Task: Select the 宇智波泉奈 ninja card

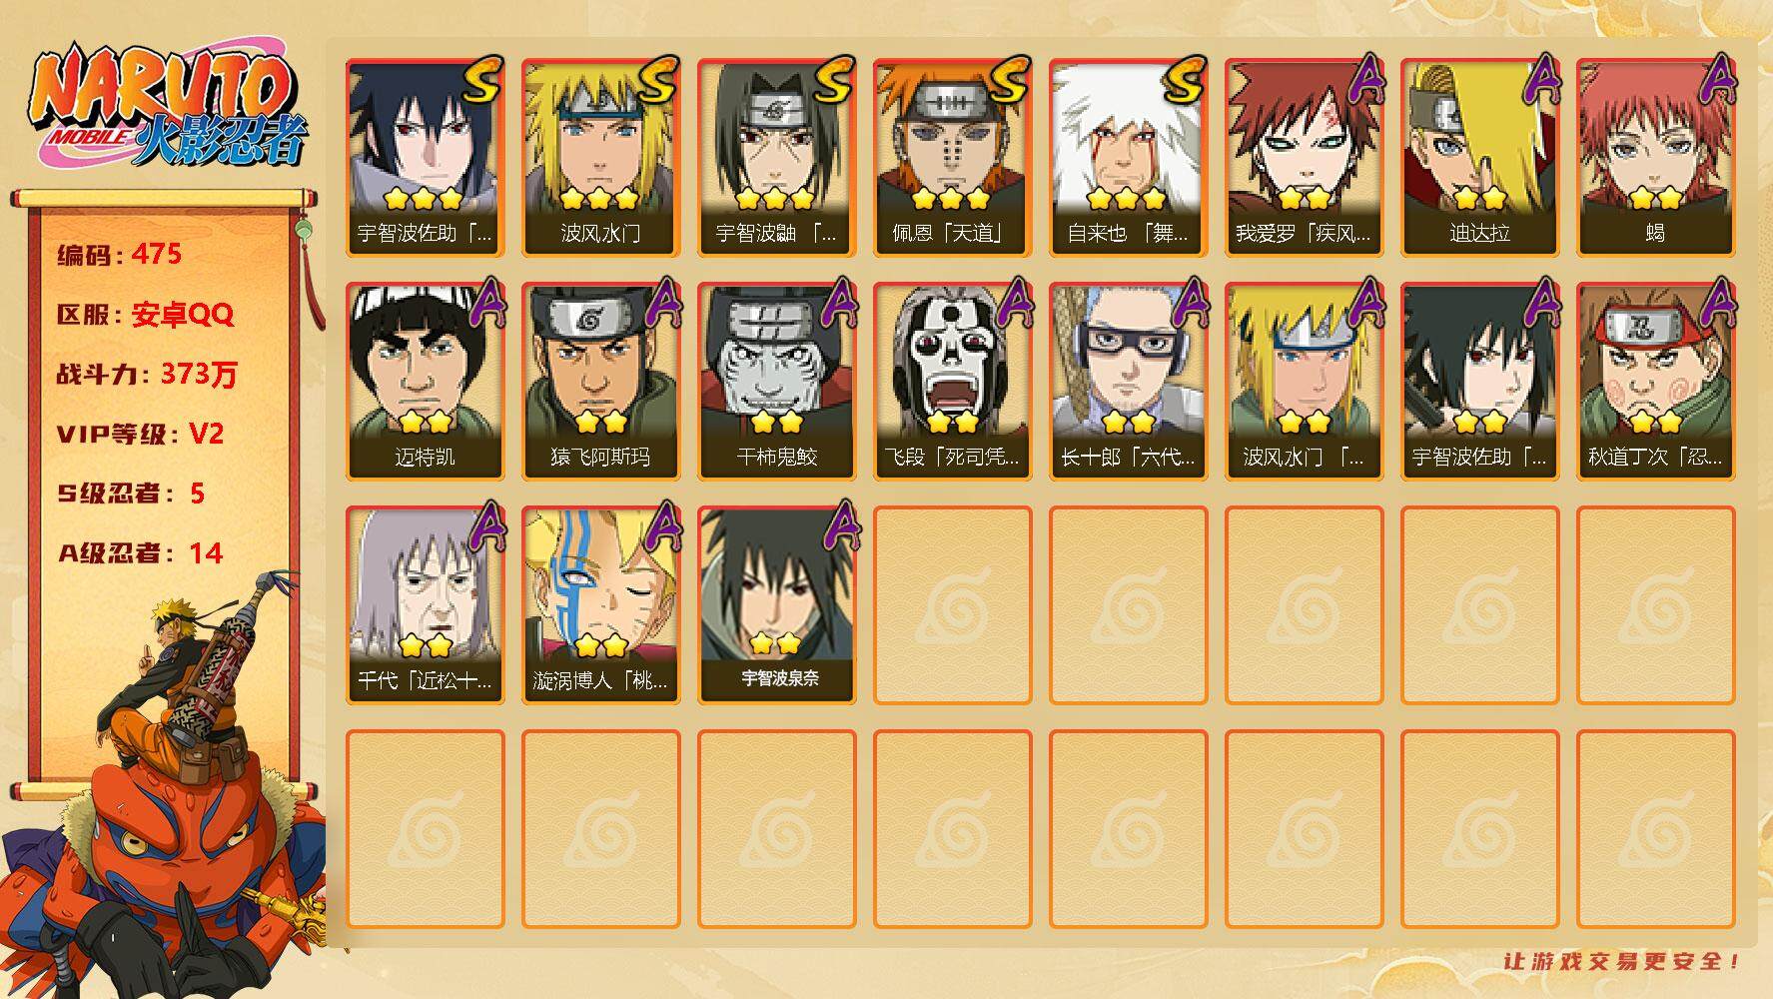Action: point(776,605)
